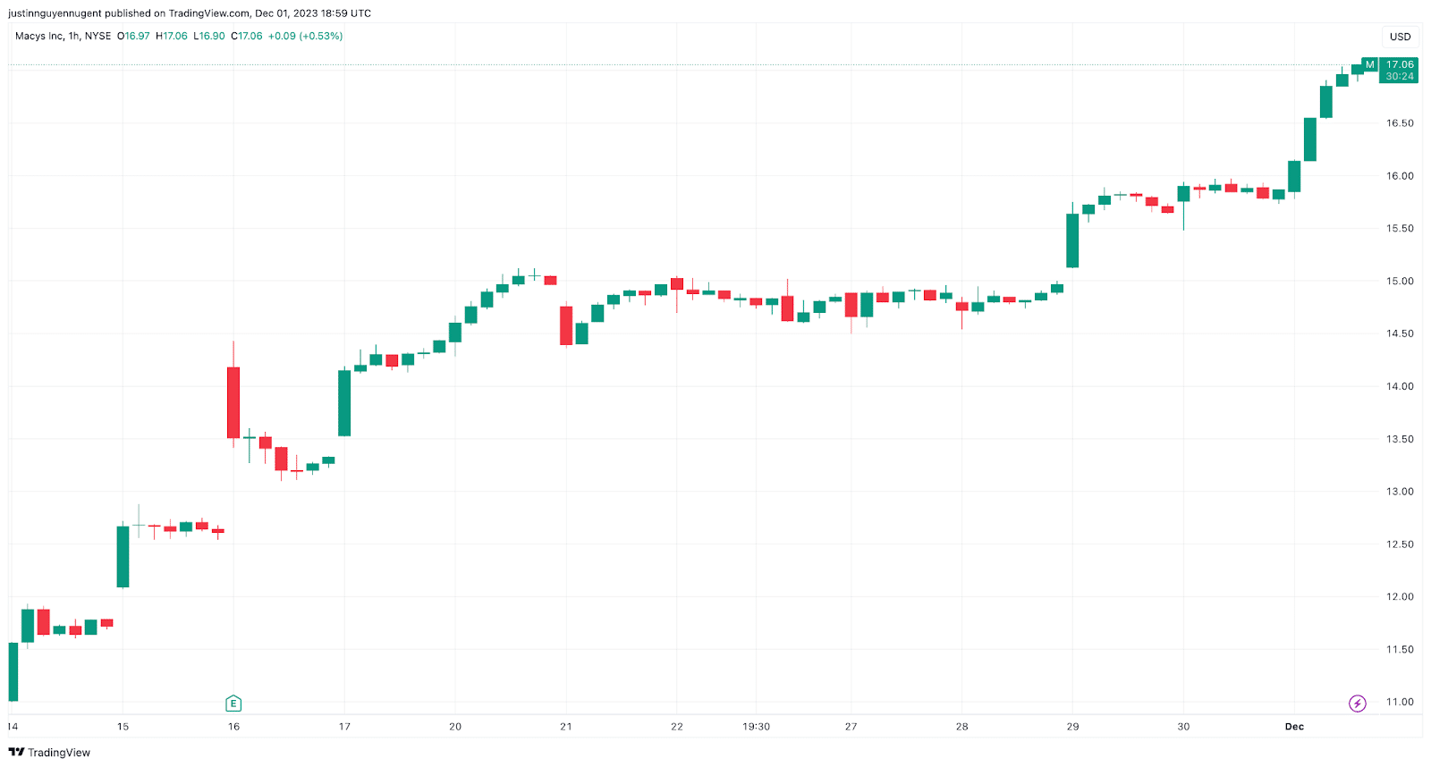Open the USD currency selector

click(1400, 37)
